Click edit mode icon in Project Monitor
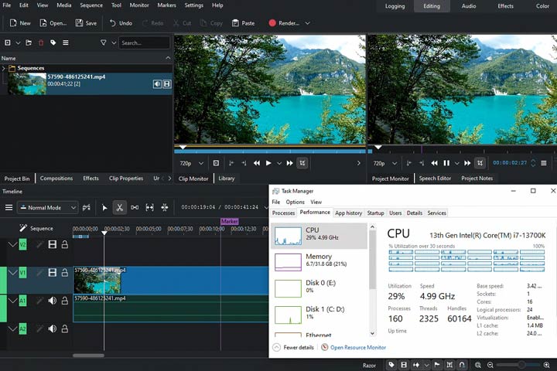 pos(480,163)
